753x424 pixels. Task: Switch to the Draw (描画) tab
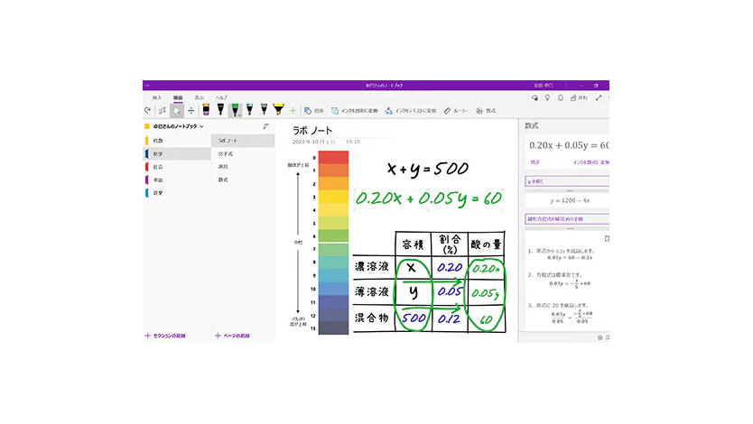click(178, 97)
